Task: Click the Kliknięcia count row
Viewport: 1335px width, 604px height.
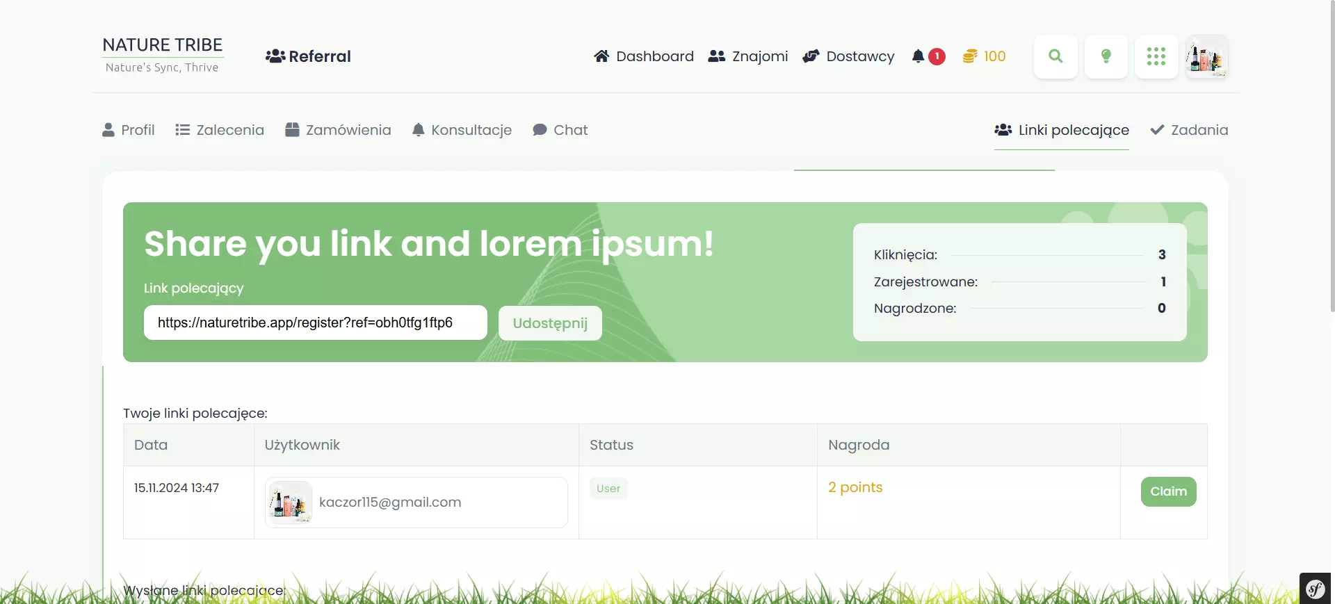Action: (x=1020, y=255)
